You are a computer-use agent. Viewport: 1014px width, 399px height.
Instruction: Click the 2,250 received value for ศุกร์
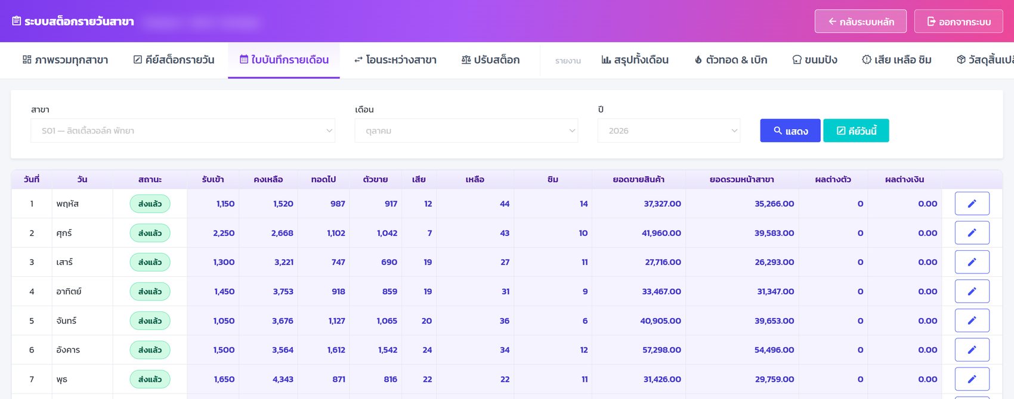pyautogui.click(x=224, y=233)
